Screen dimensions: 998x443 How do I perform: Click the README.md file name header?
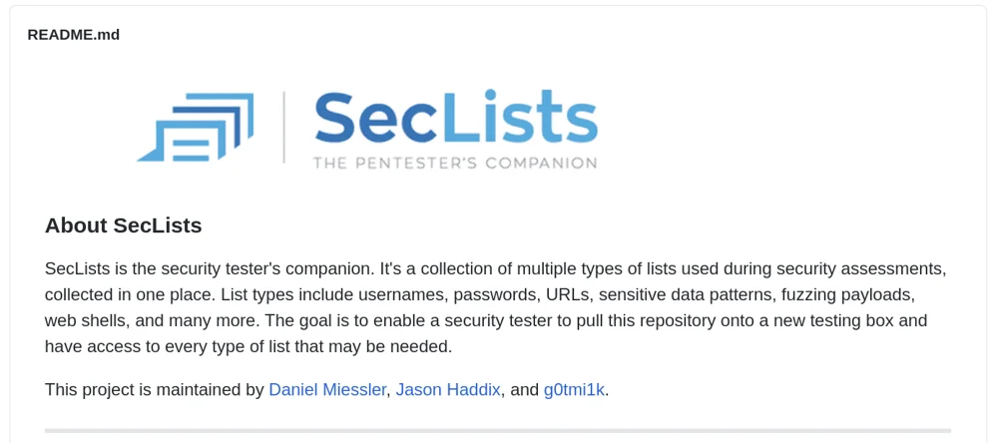click(74, 35)
